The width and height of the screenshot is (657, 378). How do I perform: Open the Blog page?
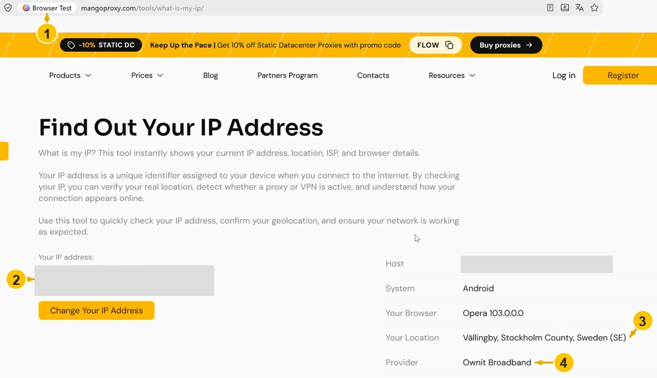point(210,75)
